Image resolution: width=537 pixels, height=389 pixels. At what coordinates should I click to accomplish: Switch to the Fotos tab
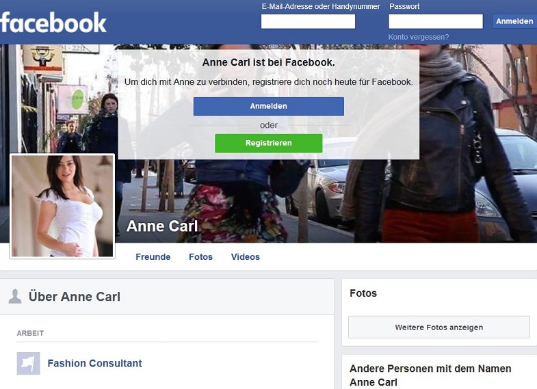(200, 256)
